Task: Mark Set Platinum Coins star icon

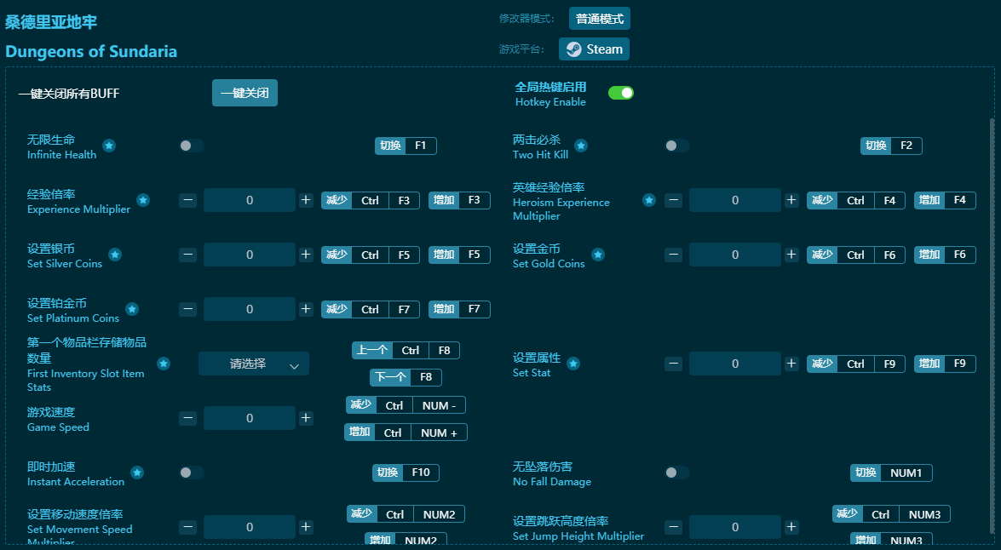Action: (x=132, y=309)
